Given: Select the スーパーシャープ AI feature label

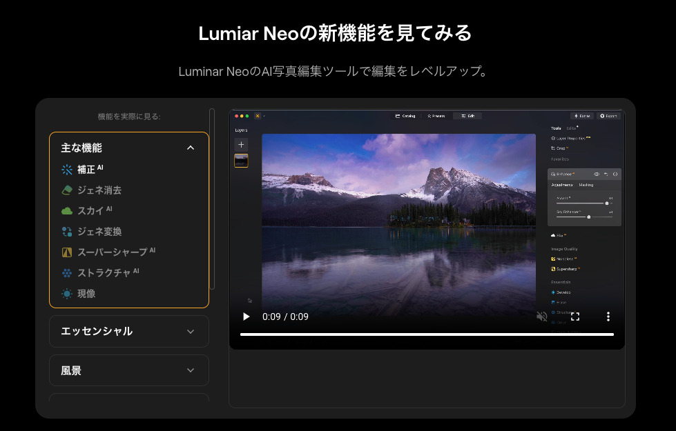Looking at the screenshot, I should [112, 252].
